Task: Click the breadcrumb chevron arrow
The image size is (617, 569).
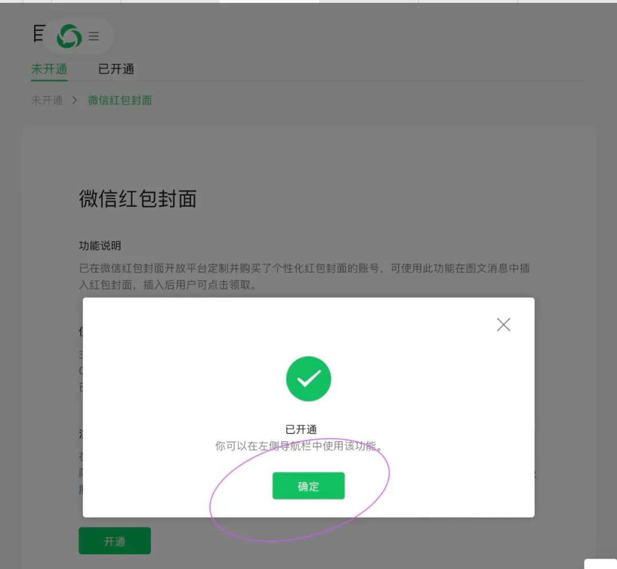Action: point(74,101)
